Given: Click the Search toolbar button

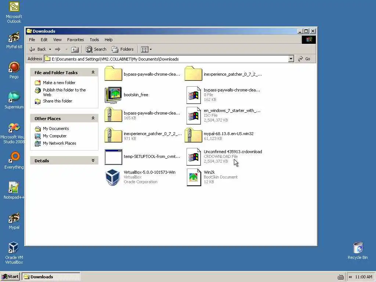Looking at the screenshot, I should [96, 49].
